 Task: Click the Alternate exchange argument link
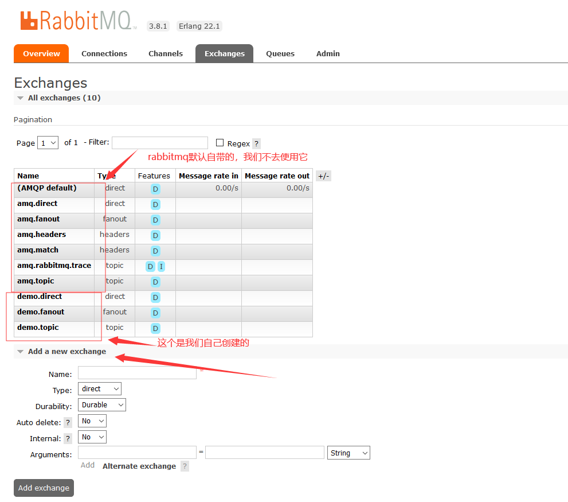[x=139, y=466]
